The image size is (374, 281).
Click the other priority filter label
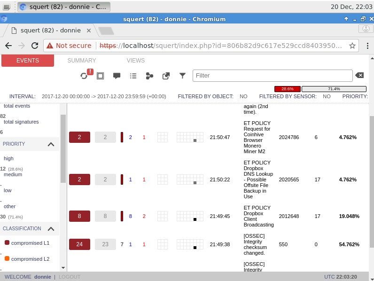tap(9, 207)
